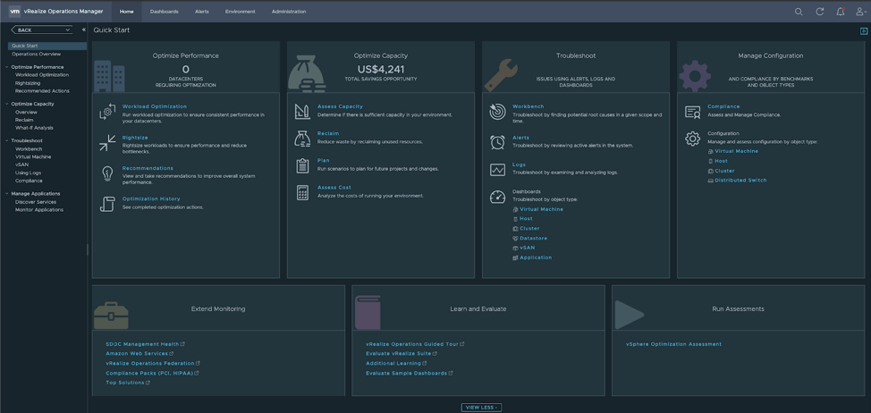This screenshot has height=413, width=871.
Task: Collapse the Troubleshoot sidebar group
Action: pyautogui.click(x=6, y=141)
